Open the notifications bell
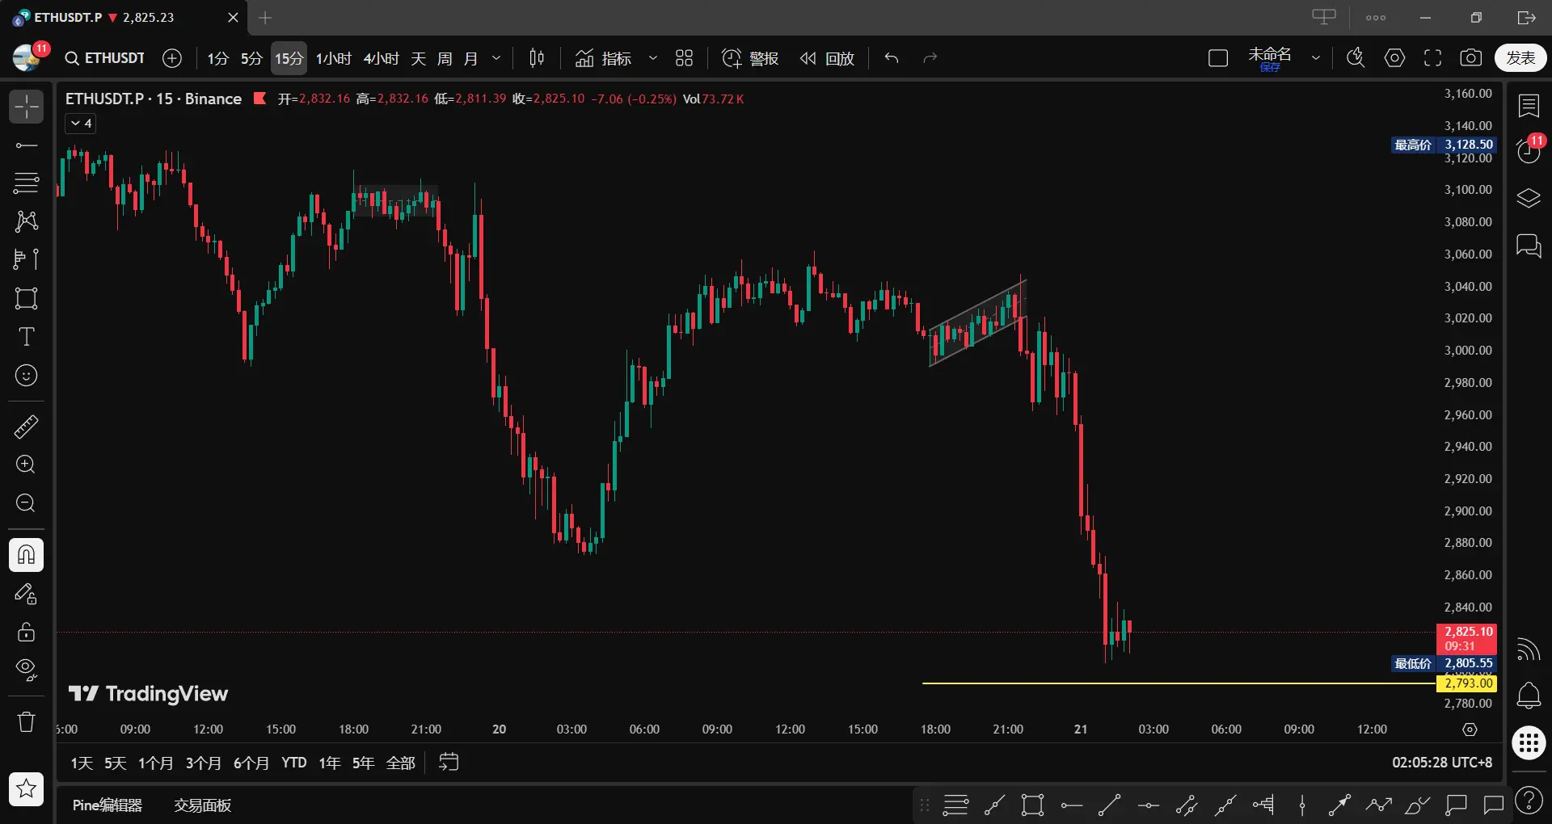The height and width of the screenshot is (824, 1552). (1529, 696)
